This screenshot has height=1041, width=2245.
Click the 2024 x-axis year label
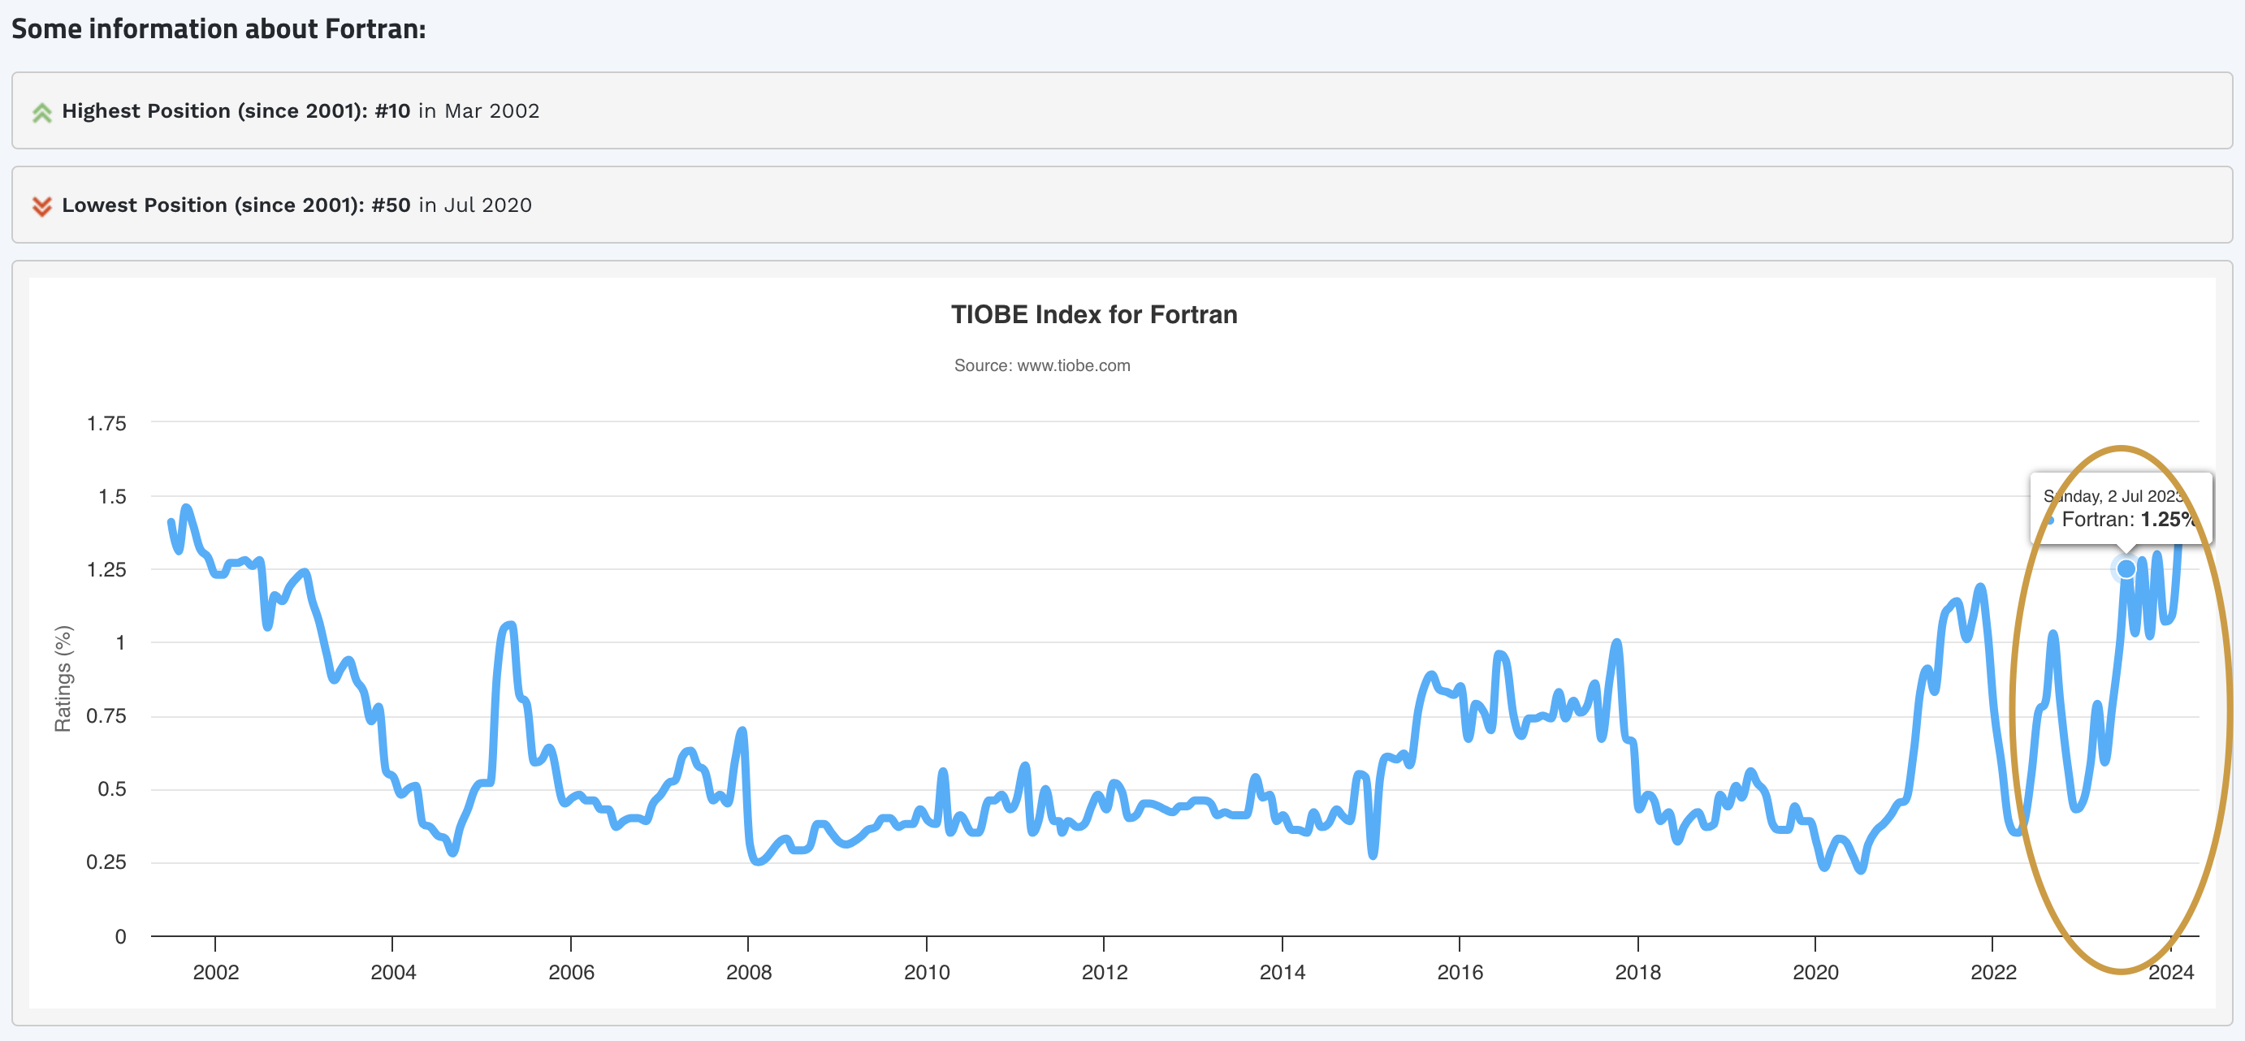coord(2170,972)
